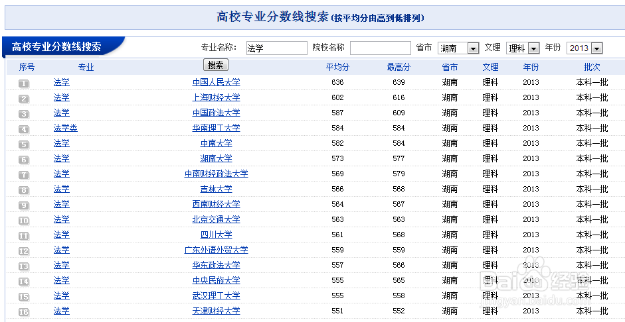Click 法学 major link in 中国人民大学 row
Image resolution: width=625 pixels, height=322 pixels.
[x=61, y=83]
